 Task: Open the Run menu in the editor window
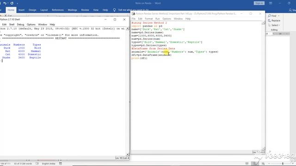point(157,19)
